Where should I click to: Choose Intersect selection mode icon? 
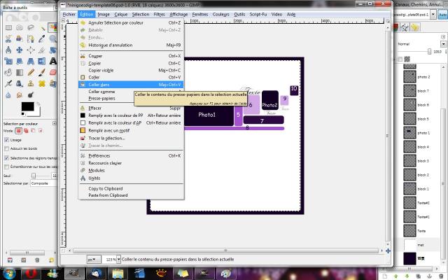[x=41, y=131]
